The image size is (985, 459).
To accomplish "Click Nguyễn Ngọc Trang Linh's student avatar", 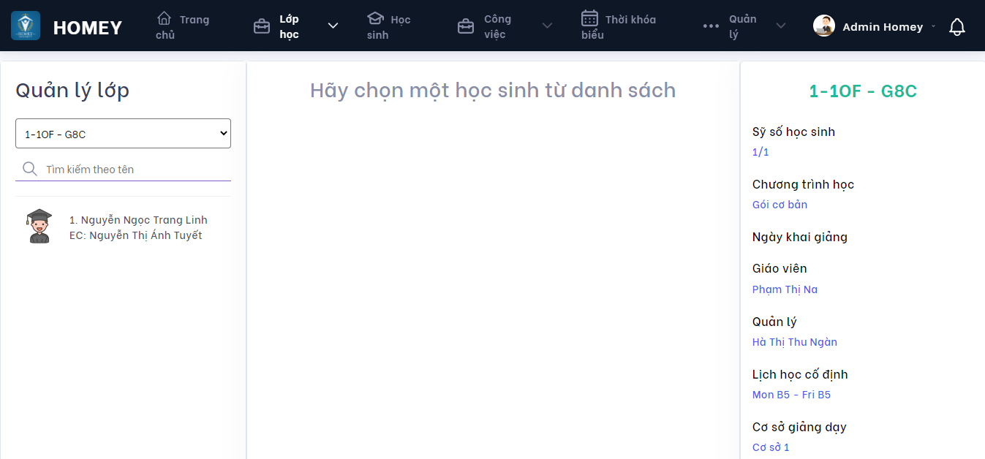I will coord(38,226).
